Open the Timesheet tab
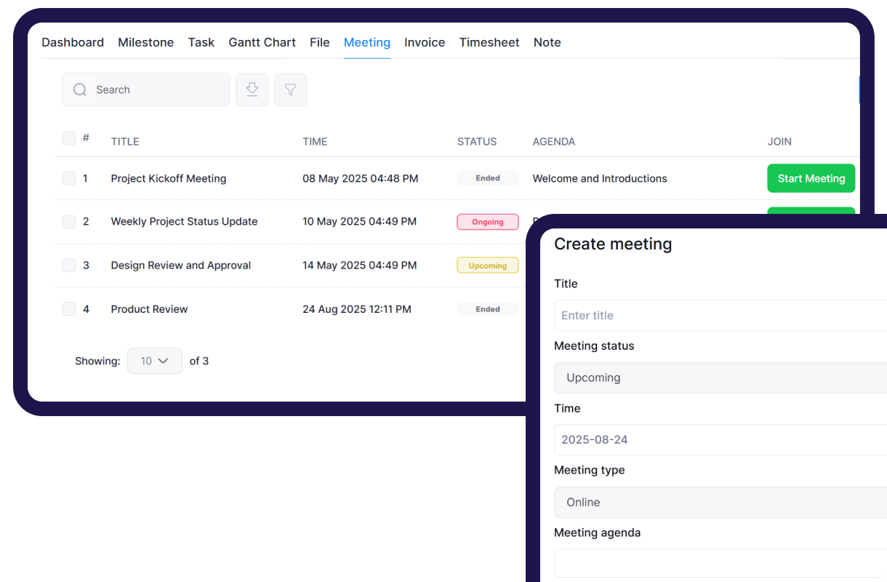The height and width of the screenshot is (582, 887). tap(489, 42)
